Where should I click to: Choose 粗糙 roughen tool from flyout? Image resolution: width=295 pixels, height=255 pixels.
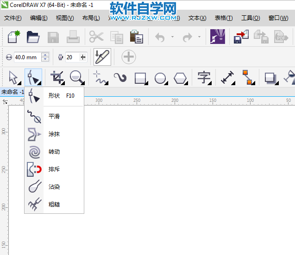pos(54,205)
